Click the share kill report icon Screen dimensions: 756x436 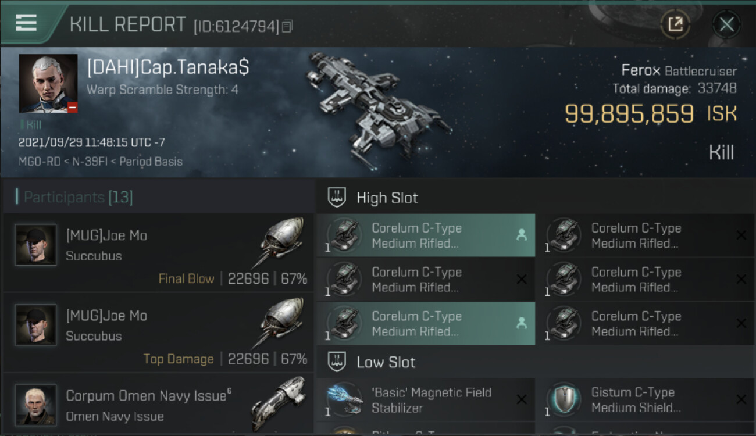(x=675, y=24)
